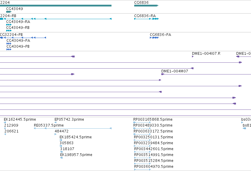Select the RP003633172.5prime feature
Image resolution: width=251 pixels, height=171 pixels.
coord(142,134)
